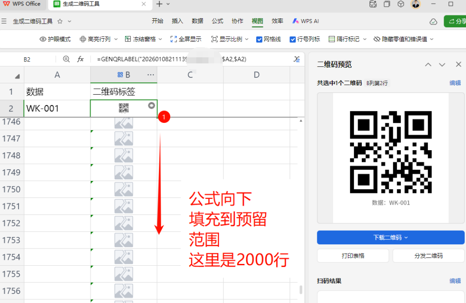Click the QR code thumbnail in cell B2
This screenshot has height=303, width=466.
coord(124,108)
